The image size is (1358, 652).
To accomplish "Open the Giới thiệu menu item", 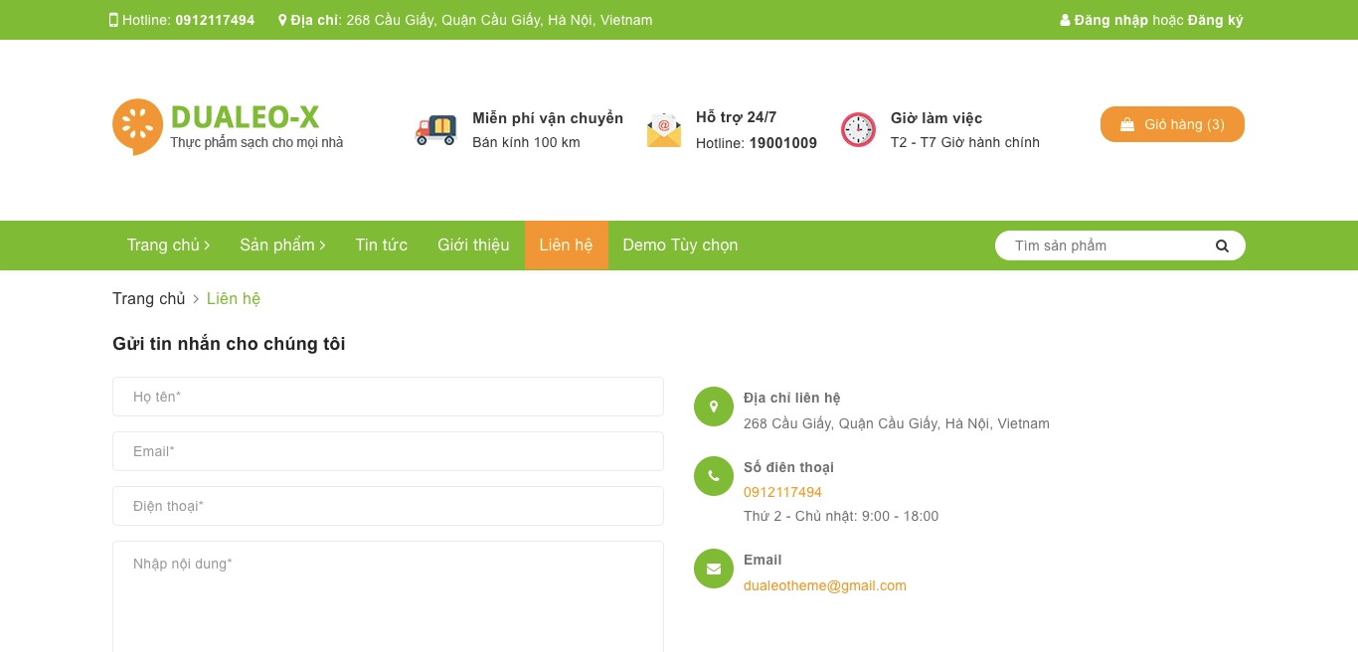I will [x=473, y=245].
